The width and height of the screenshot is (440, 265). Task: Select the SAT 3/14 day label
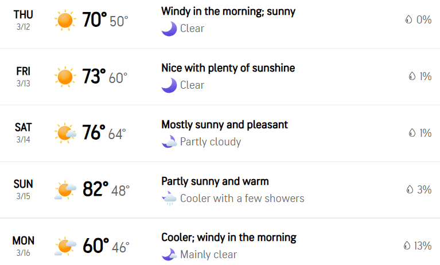click(24, 133)
